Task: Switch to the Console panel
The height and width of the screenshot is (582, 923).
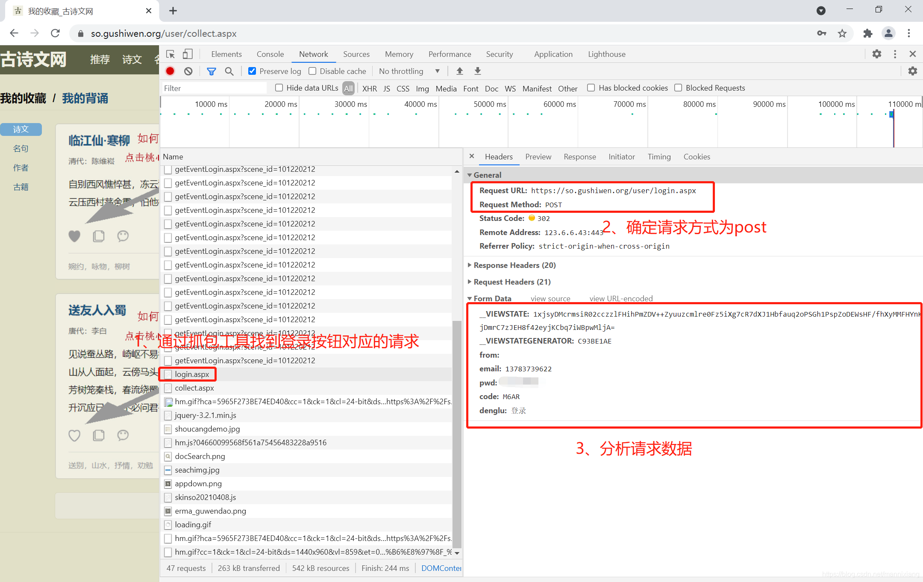Action: 270,54
